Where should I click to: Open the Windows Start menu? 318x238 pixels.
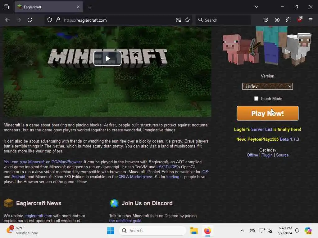coord(111,231)
